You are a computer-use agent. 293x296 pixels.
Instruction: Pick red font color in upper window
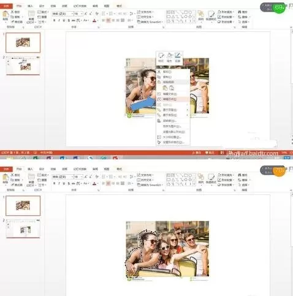click(x=94, y=20)
